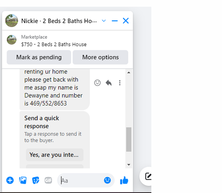This screenshot has height=193, width=222.
Task: Open the GIF picker
Action: pyautogui.click(x=48, y=180)
